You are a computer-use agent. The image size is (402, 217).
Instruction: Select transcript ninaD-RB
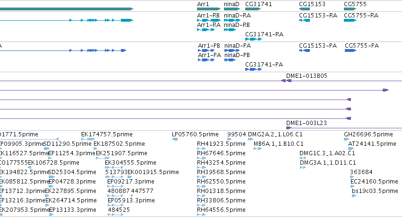click(x=237, y=25)
